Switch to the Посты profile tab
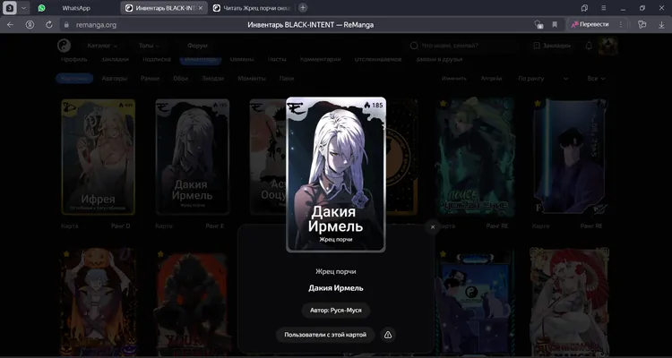Viewport: 672px width, 358px height. (277, 60)
